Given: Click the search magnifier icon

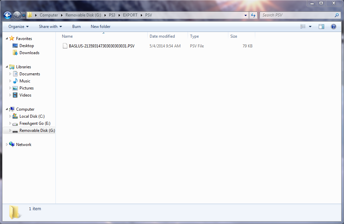Looking at the screenshot, I should (337, 15).
